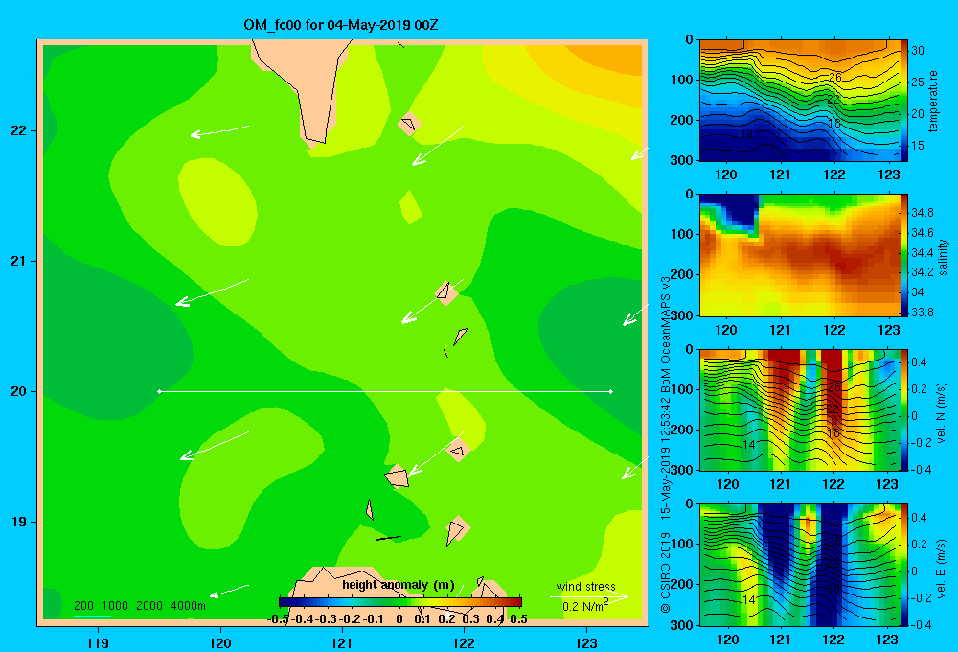958x652 pixels.
Task: Click the 26 contour label in temperature panel
Action: (834, 77)
